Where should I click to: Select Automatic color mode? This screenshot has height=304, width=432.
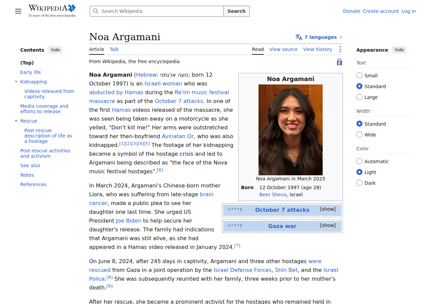coord(359,161)
